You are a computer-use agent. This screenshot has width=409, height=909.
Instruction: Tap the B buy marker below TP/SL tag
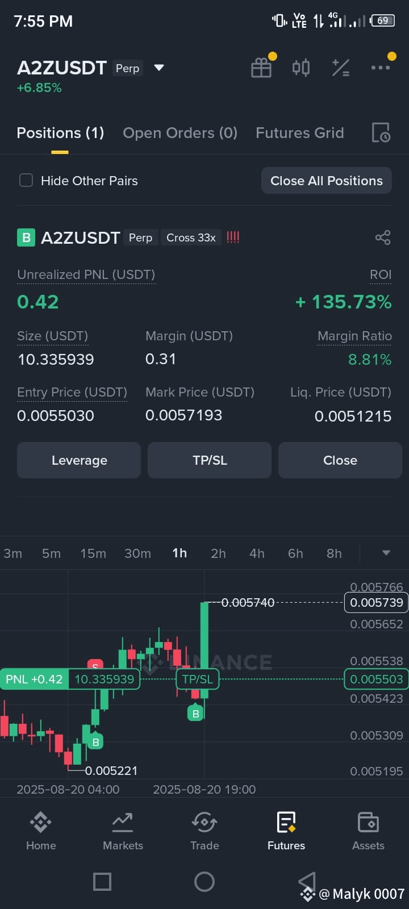[x=195, y=713]
